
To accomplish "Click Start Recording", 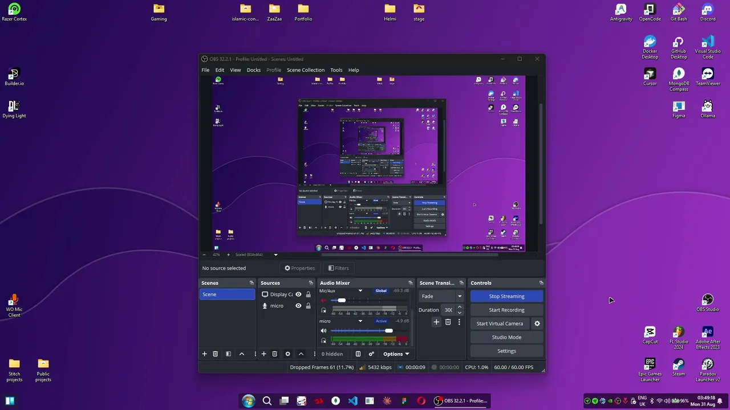I will tap(506, 310).
